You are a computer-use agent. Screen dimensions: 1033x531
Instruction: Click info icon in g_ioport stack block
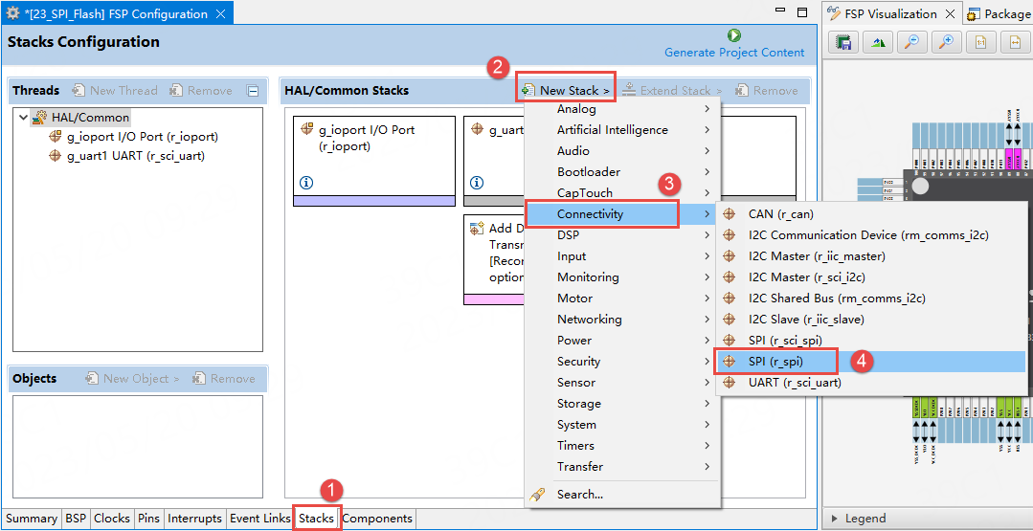(306, 183)
